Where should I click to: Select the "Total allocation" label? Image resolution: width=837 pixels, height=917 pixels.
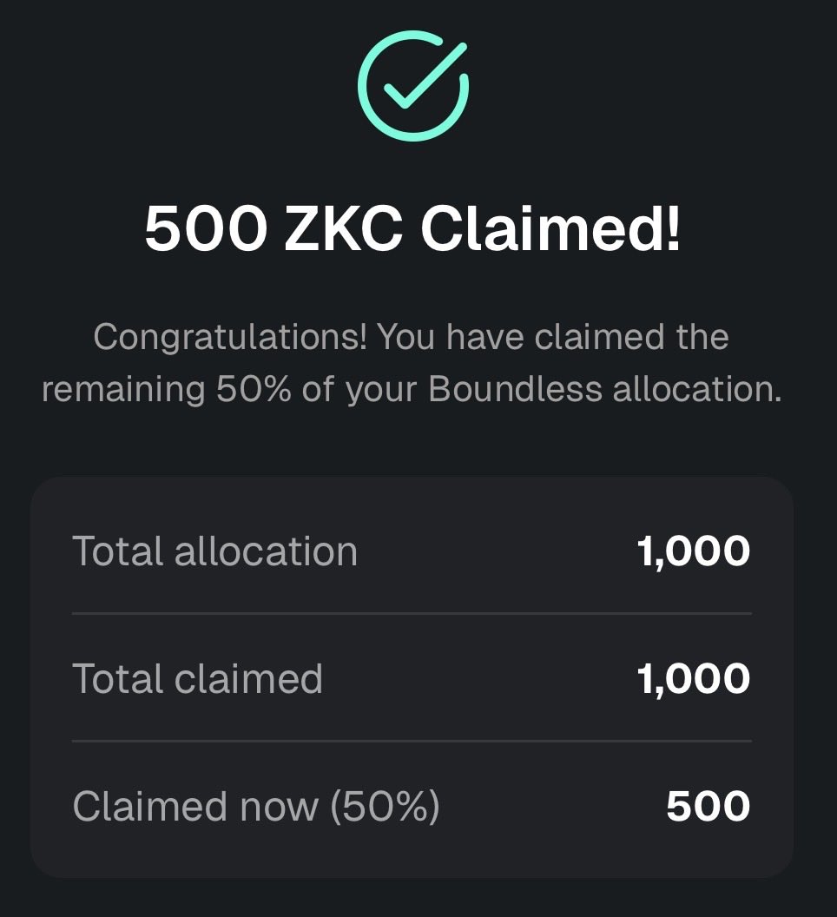pos(214,551)
